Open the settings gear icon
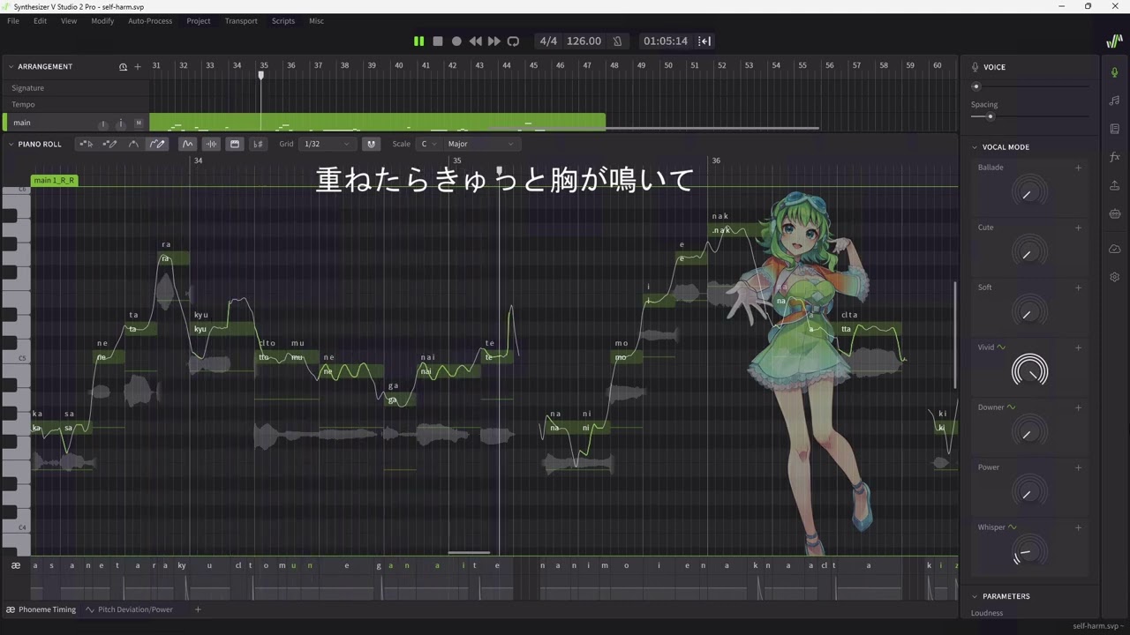This screenshot has height=635, width=1130. [1114, 277]
